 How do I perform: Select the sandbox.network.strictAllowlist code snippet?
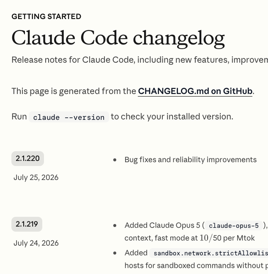(x=209, y=253)
